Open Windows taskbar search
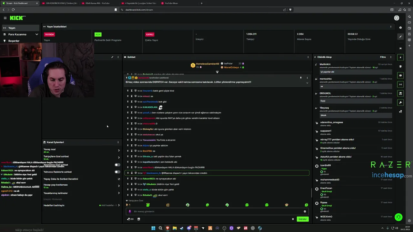The width and height of the screenshot is (413, 232). coord(160,228)
